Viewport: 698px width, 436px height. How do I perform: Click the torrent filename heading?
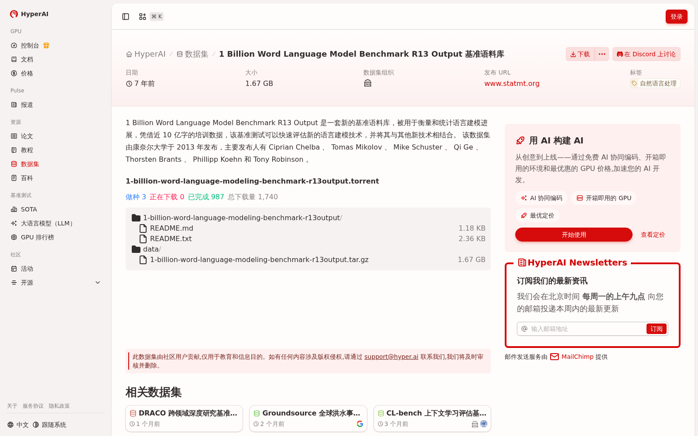tap(252, 181)
